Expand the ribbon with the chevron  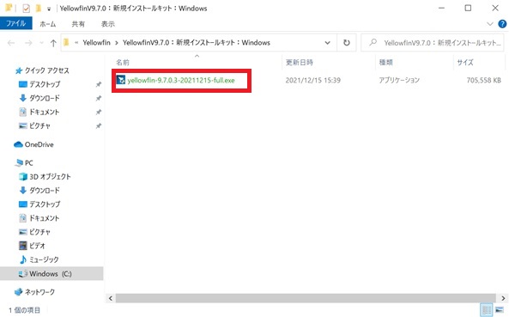click(489, 24)
